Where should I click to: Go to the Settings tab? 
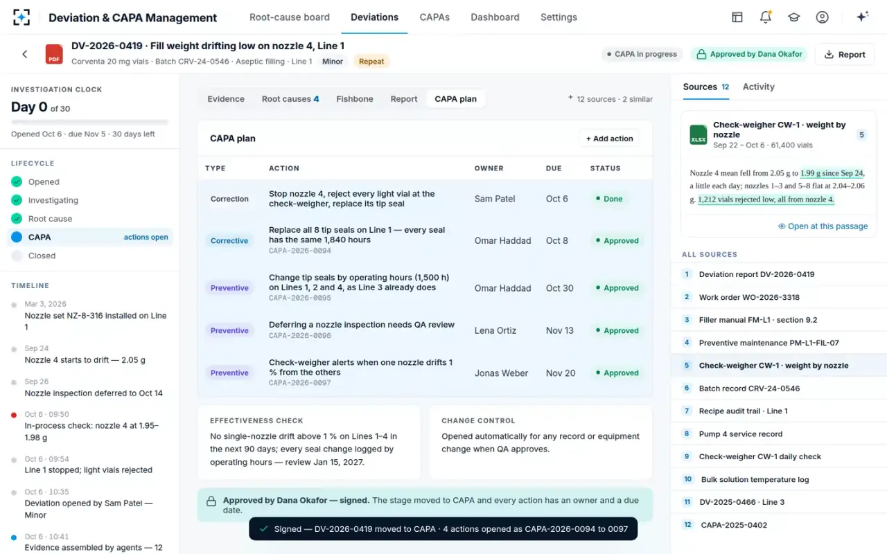(x=559, y=17)
